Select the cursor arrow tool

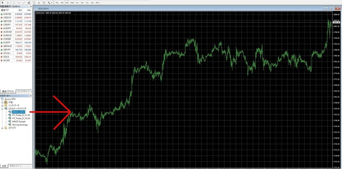[x=3, y=3]
